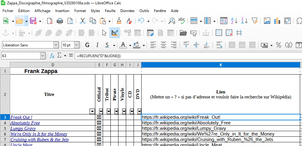Viewport: 302px width, 146px height.
Task: Open Cruising with Ruben & the Jets link
Action: click(39, 140)
